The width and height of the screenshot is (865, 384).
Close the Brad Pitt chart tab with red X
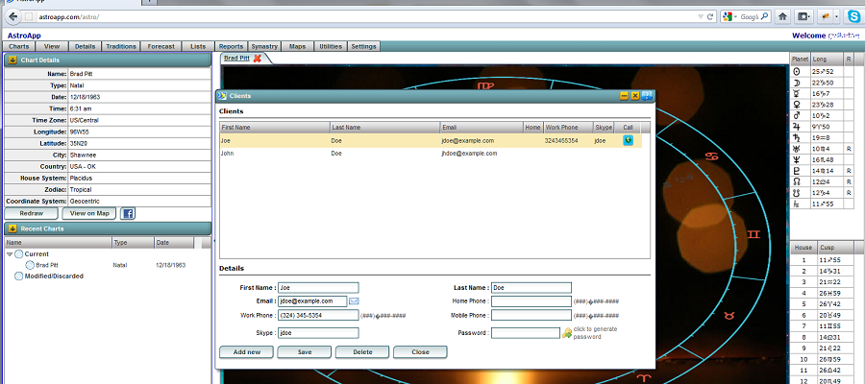pos(258,59)
